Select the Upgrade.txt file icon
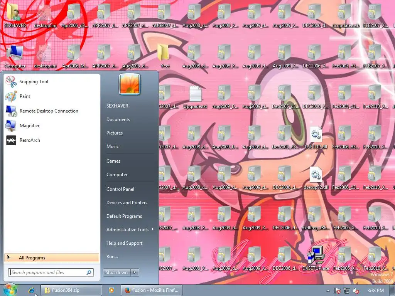The height and width of the screenshot is (296, 395). pos(195,97)
